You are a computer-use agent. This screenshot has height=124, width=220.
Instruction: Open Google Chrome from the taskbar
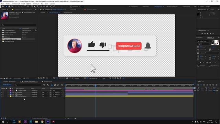tap(42, 122)
